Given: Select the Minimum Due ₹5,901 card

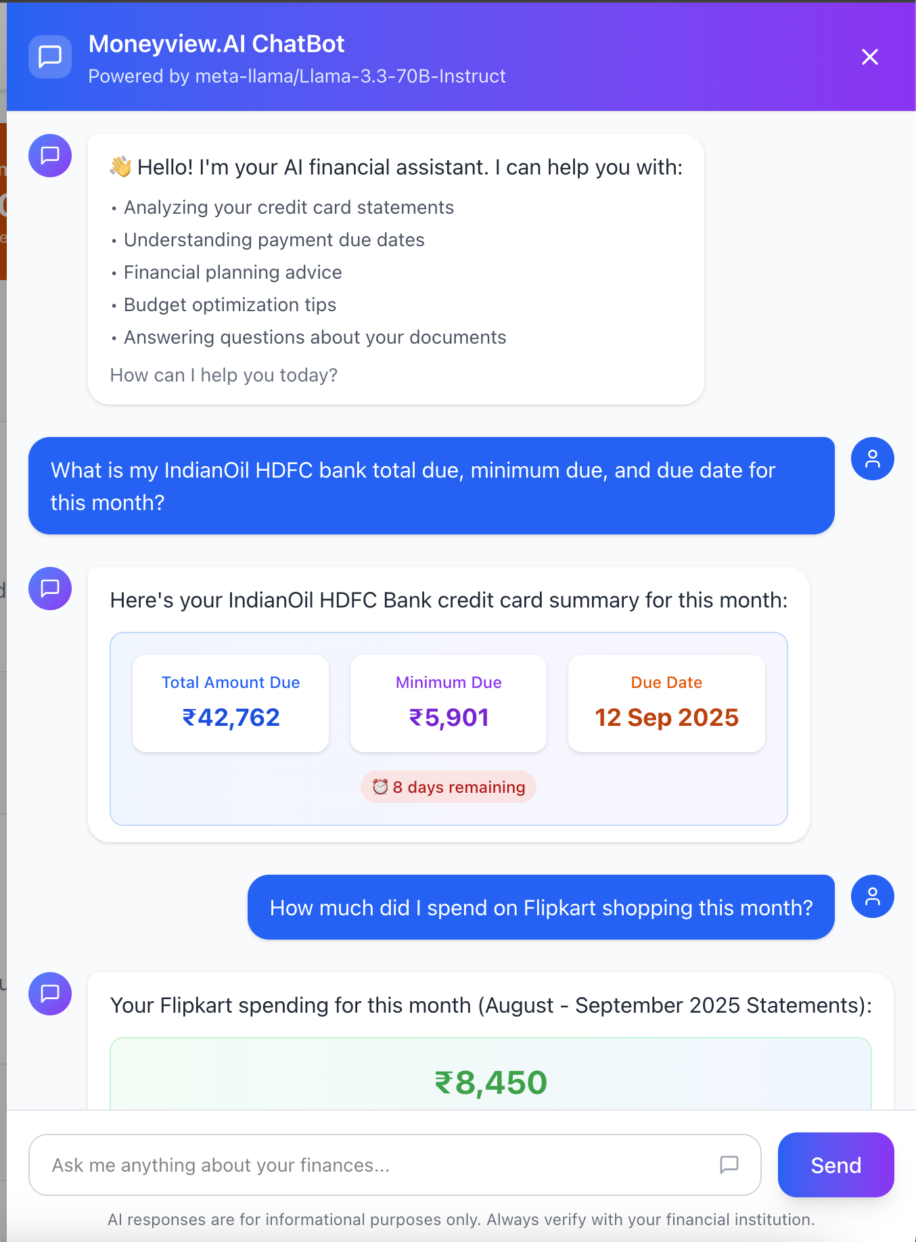Looking at the screenshot, I should click(449, 704).
